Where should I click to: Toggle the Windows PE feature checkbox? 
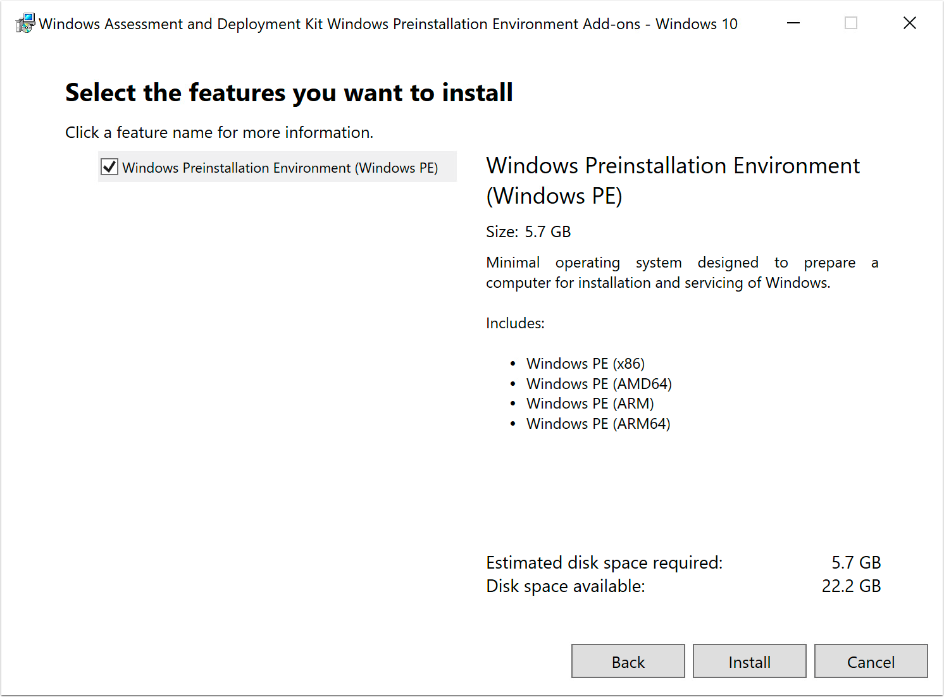(109, 166)
